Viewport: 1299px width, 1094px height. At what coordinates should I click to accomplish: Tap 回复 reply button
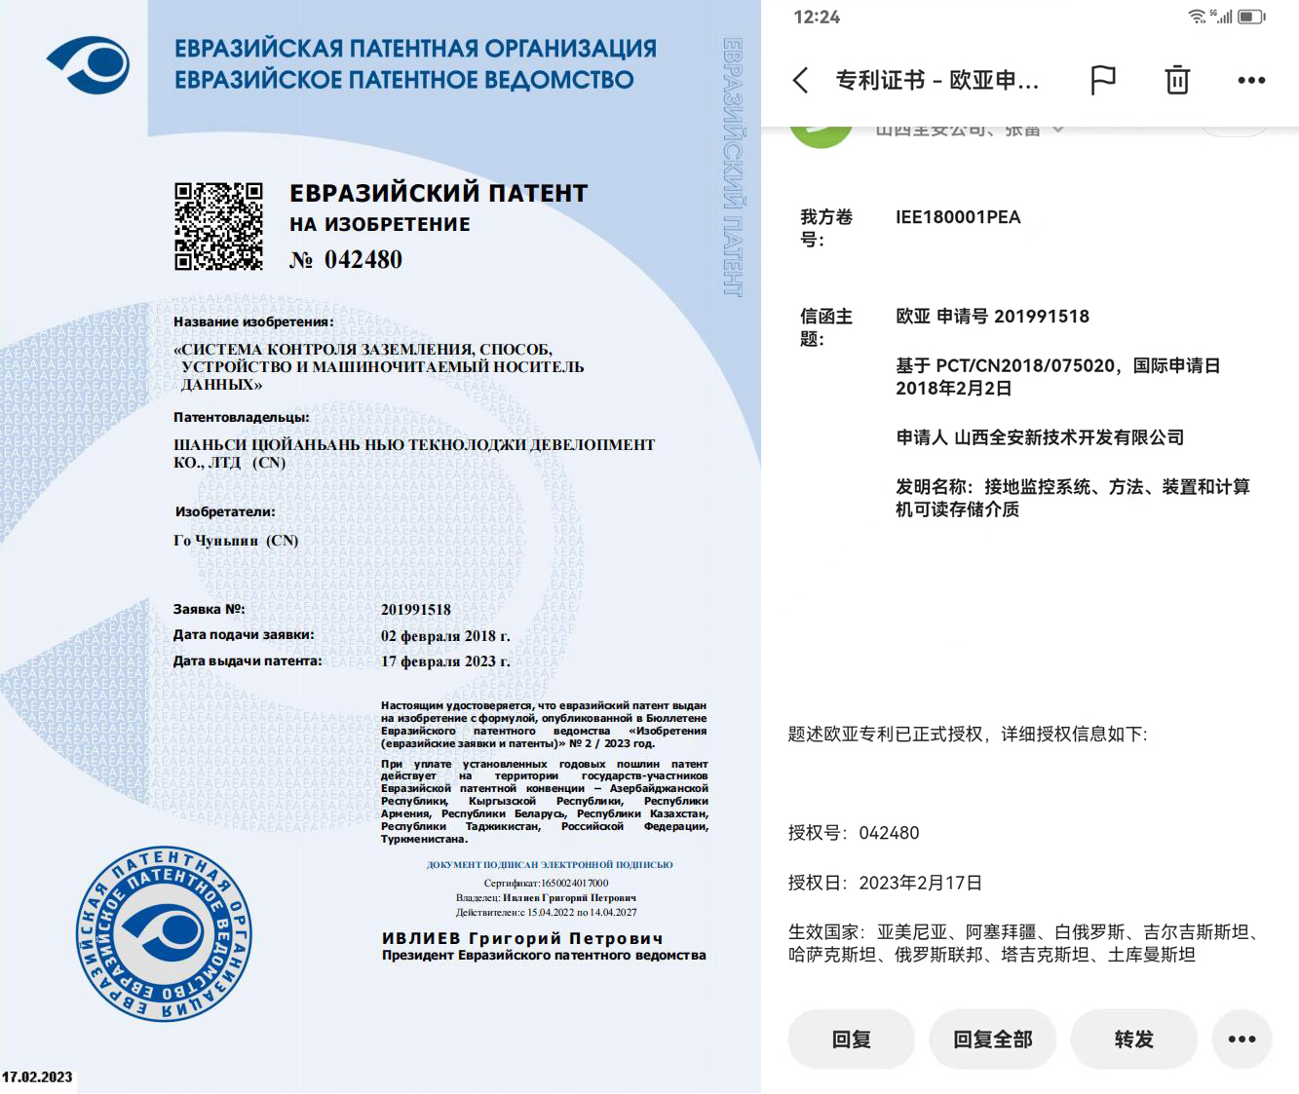[852, 1039]
